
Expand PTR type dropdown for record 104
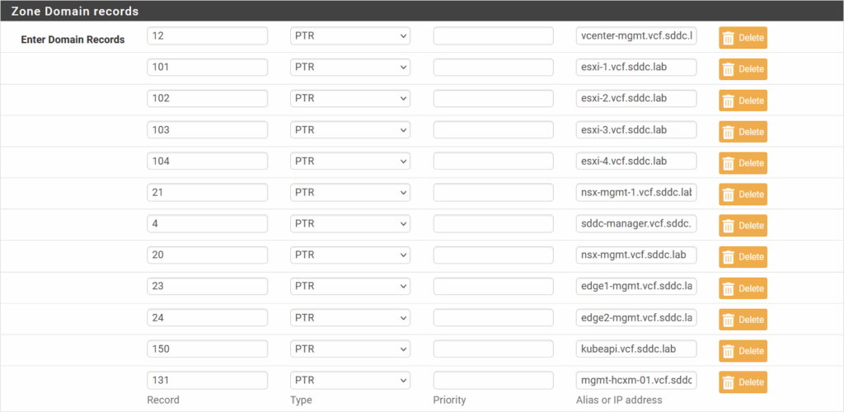[349, 162]
